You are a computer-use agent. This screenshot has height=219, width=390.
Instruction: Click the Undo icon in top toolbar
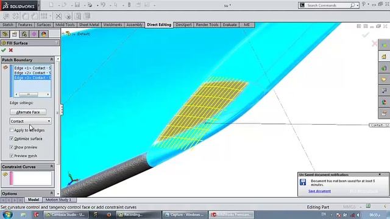pyautogui.click(x=103, y=5)
